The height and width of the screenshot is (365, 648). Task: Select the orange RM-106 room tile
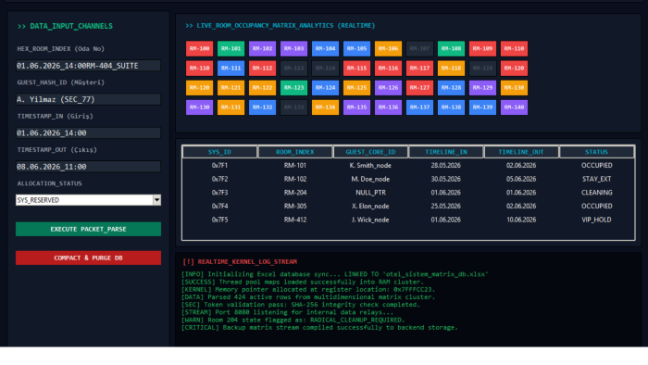tap(388, 48)
